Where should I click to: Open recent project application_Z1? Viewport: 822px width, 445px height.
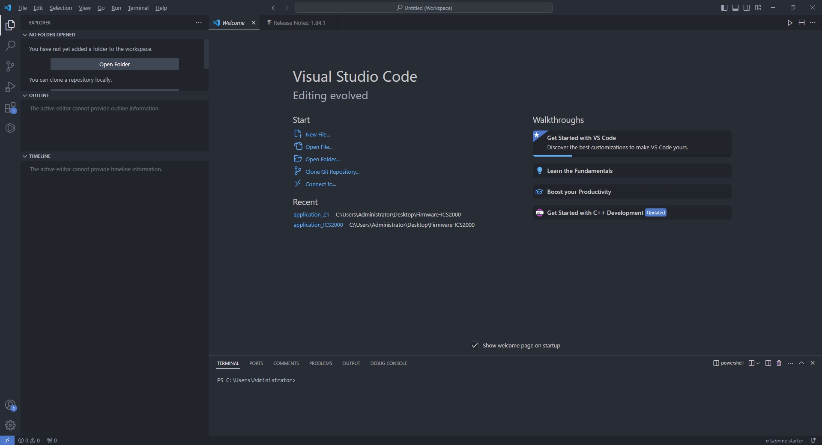point(311,214)
